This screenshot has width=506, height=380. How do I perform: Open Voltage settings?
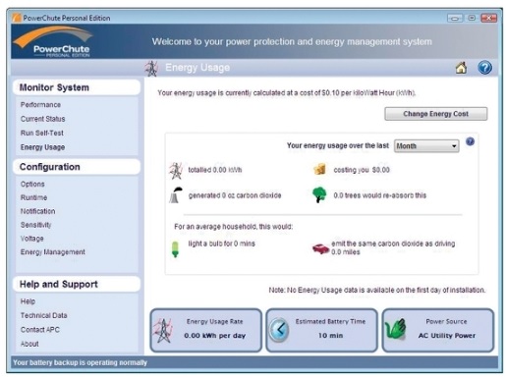click(x=31, y=239)
